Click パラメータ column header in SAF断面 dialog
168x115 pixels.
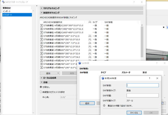126,72
